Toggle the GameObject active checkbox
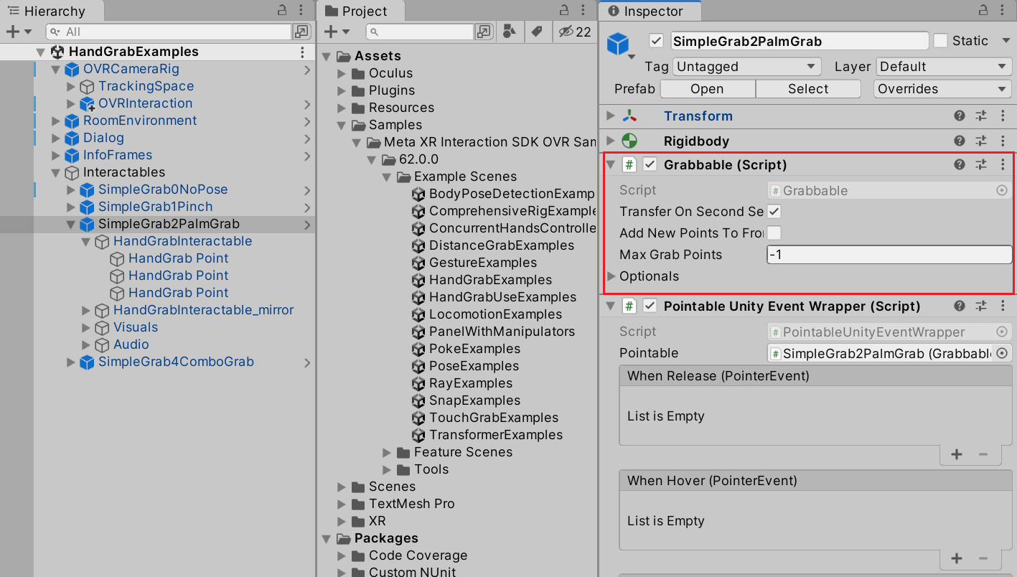 click(655, 41)
